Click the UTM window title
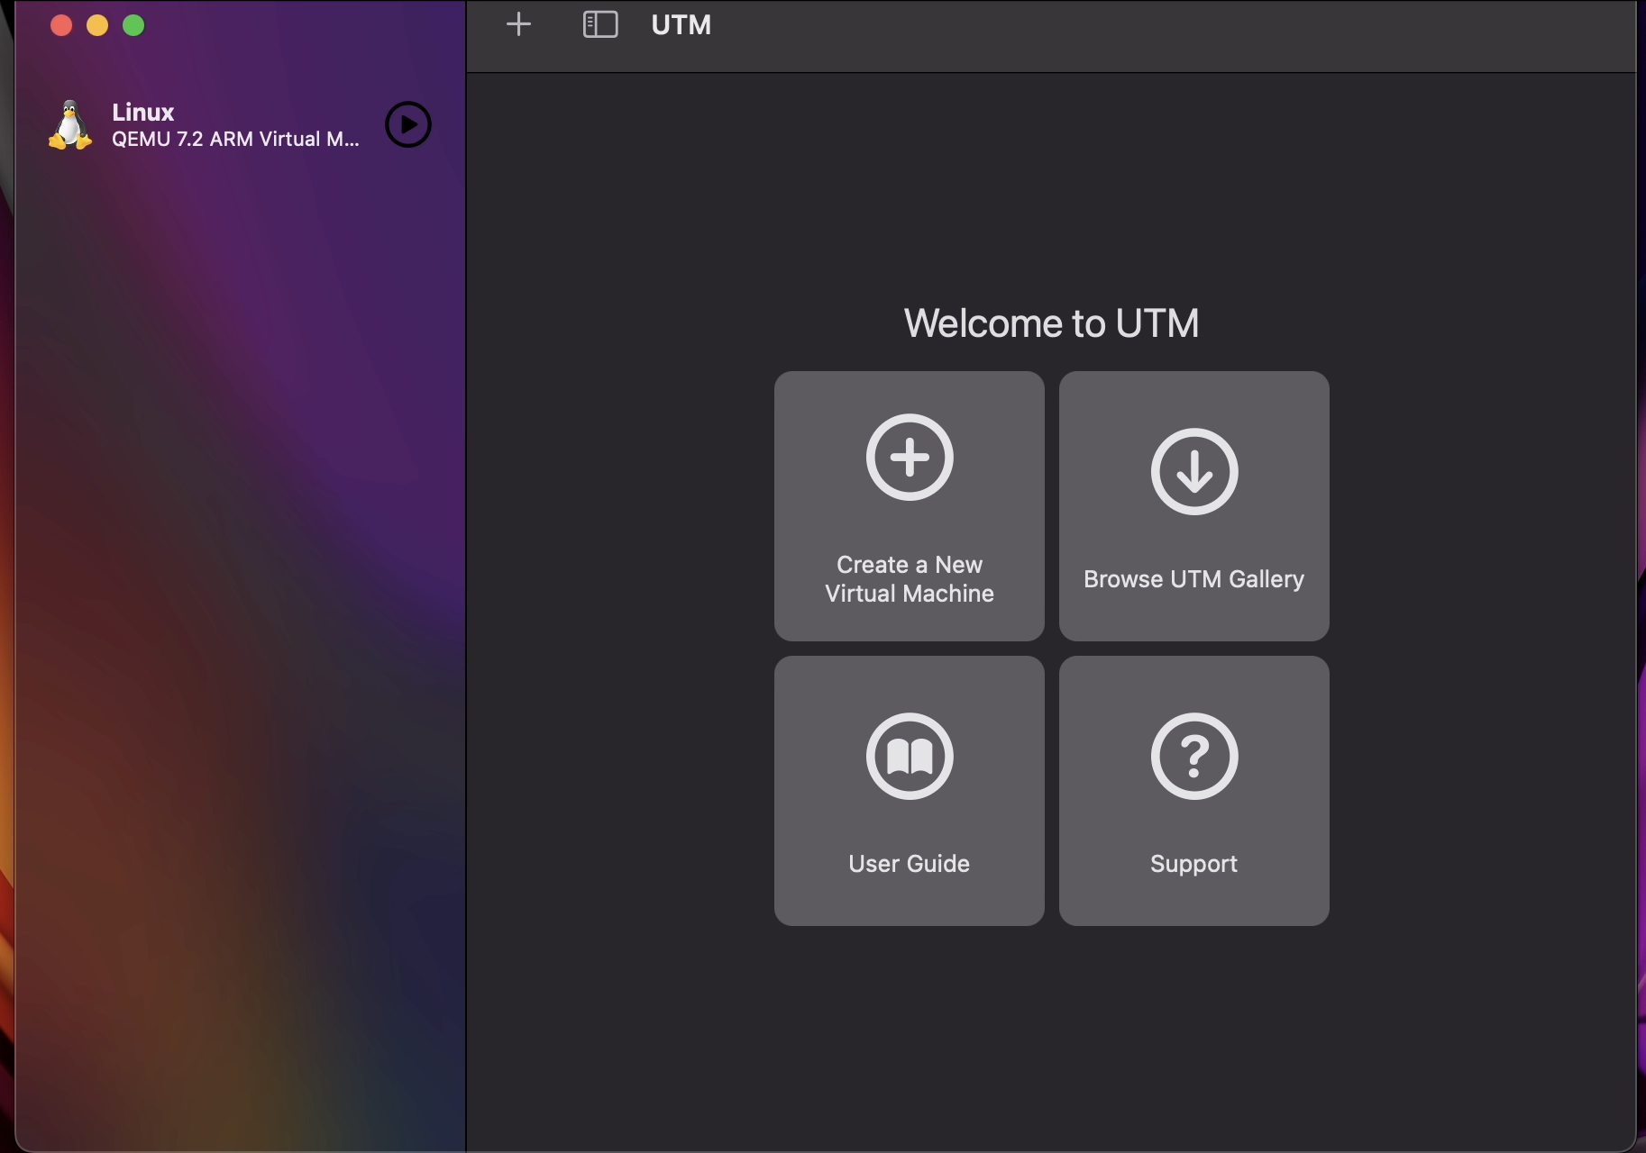 point(681,24)
